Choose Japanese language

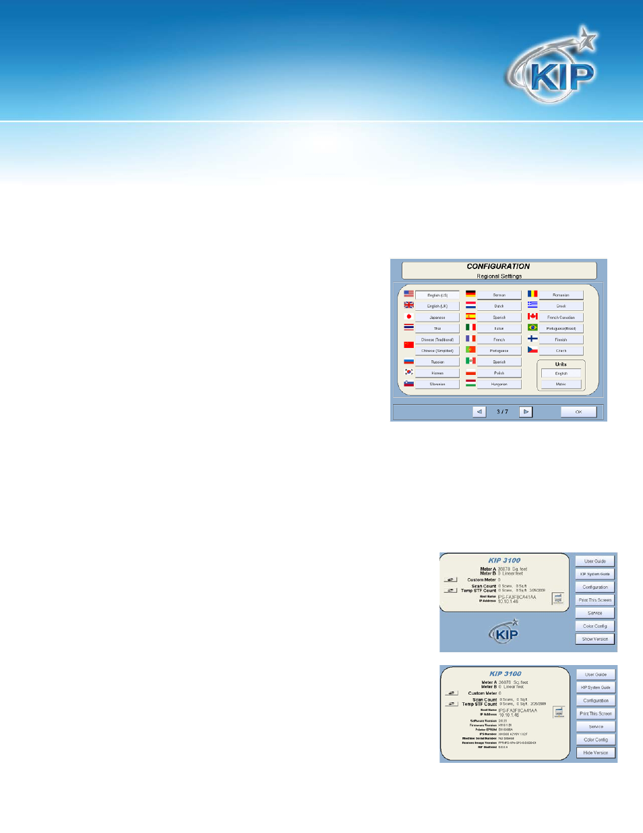pos(437,317)
